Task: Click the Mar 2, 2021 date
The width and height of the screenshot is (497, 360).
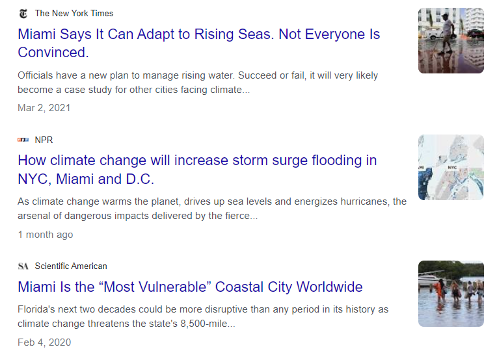Action: [44, 108]
